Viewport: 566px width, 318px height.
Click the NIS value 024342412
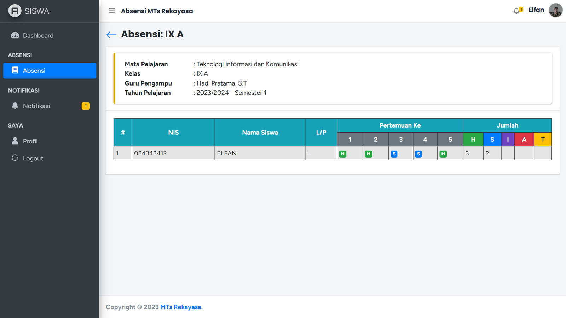pos(150,153)
